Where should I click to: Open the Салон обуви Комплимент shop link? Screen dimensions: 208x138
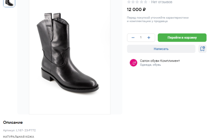click(160, 61)
